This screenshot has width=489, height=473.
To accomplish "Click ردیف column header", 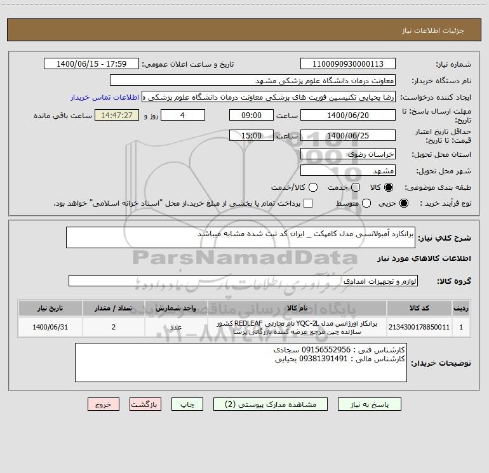I will click(461, 309).
